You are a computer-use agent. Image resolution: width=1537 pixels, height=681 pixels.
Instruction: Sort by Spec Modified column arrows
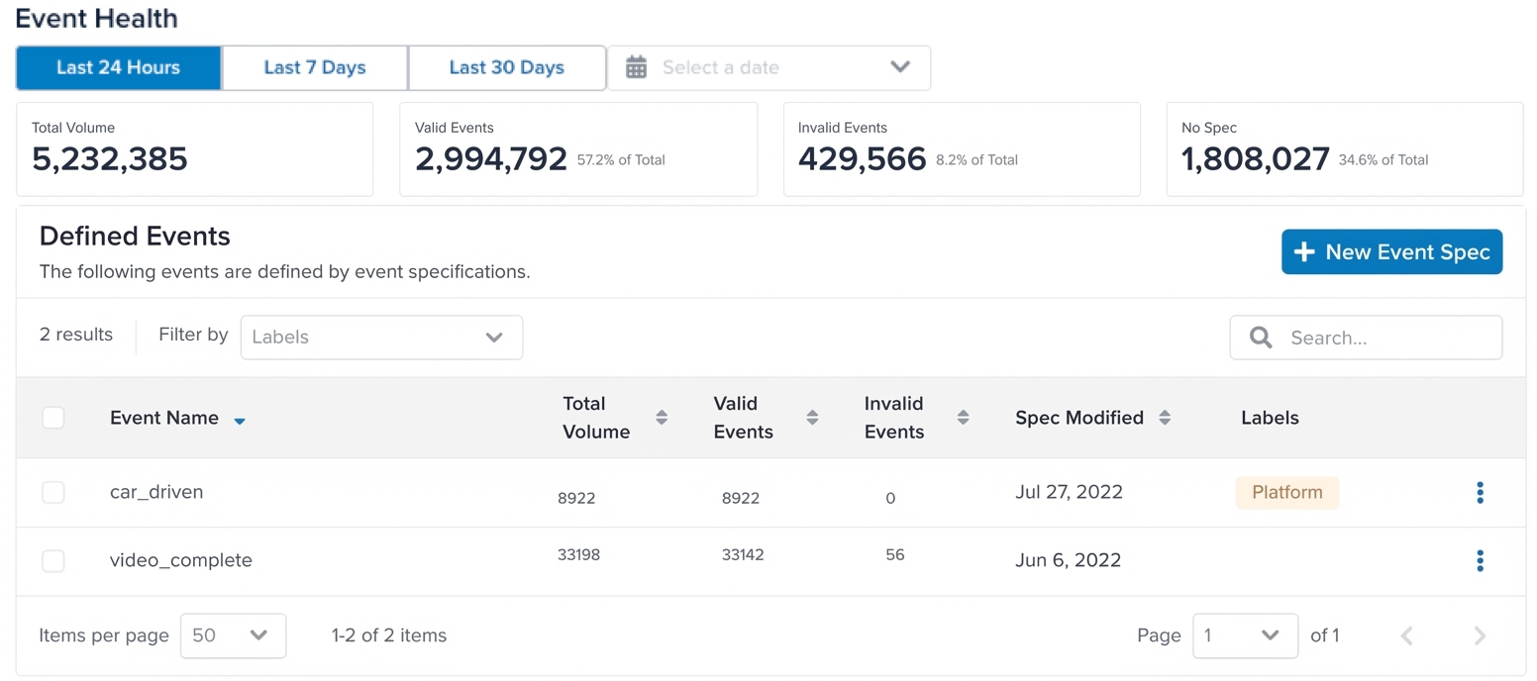click(1165, 418)
